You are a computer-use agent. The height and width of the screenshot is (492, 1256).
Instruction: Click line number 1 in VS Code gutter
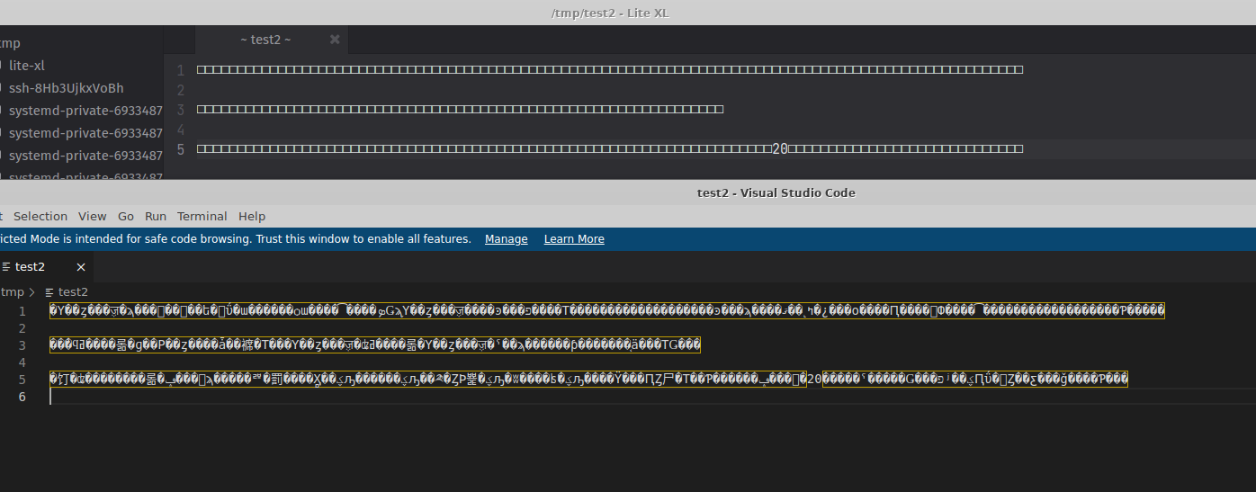click(22, 311)
